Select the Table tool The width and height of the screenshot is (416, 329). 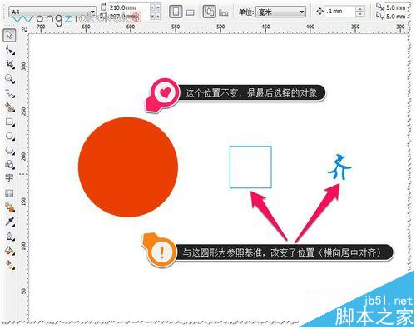9,193
